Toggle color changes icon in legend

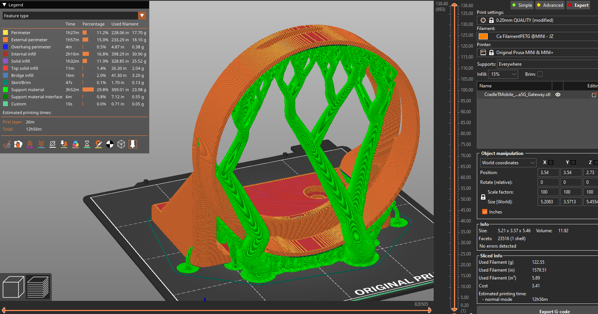[x=75, y=144]
